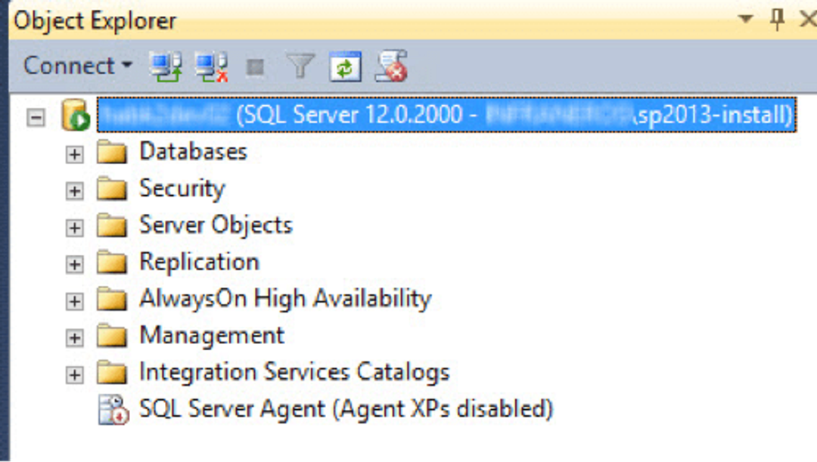Collapse the SQL Server root node
817x462 pixels.
(36, 117)
